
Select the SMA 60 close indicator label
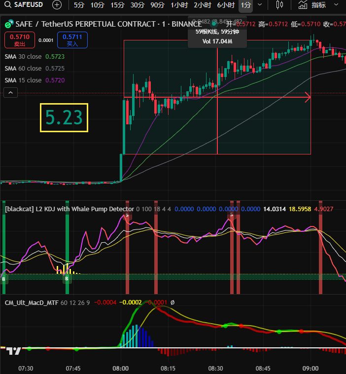23,69
